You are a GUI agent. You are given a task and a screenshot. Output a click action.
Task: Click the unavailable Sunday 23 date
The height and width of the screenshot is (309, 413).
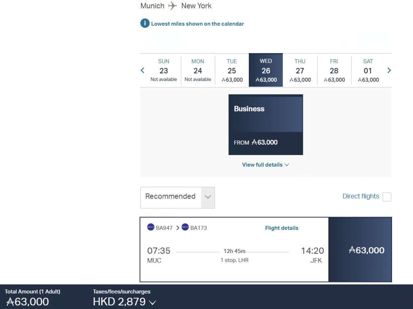tap(164, 71)
